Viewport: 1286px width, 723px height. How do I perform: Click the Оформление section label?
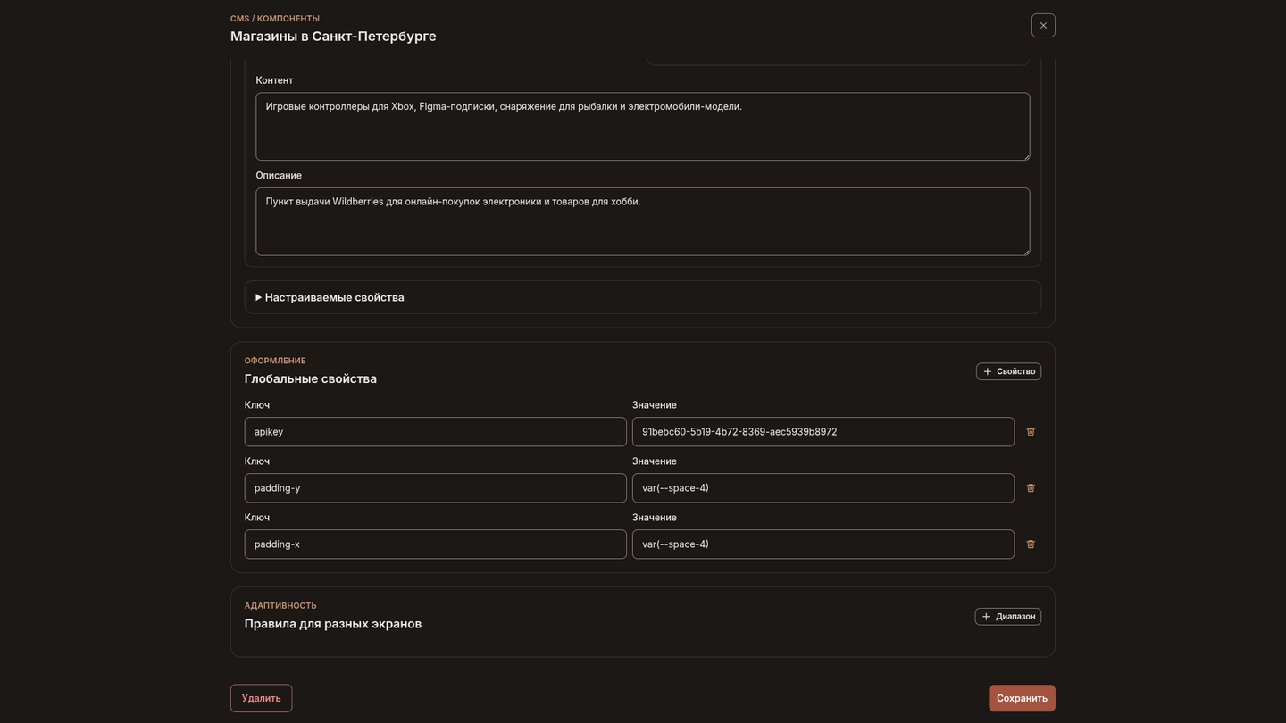[275, 361]
